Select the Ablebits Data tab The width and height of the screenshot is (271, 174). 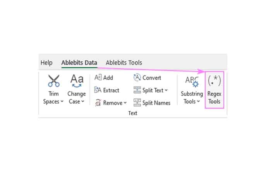point(79,63)
